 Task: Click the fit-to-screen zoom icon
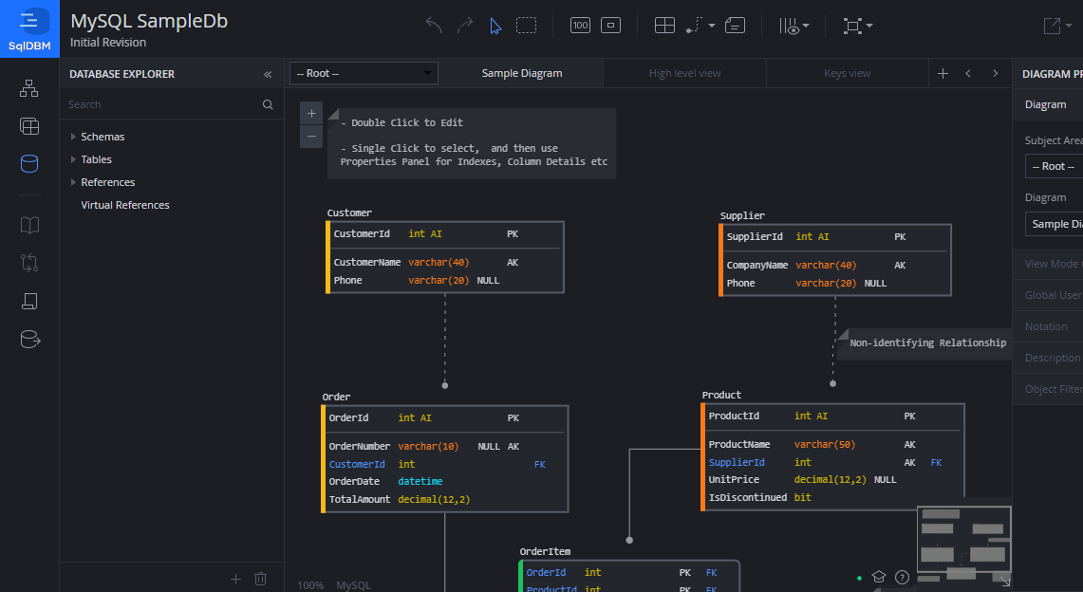click(610, 26)
